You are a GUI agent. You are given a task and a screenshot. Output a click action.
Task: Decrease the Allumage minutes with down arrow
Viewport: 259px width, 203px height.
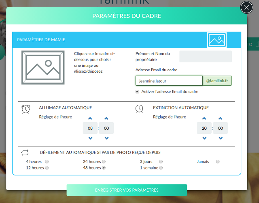(x=106, y=138)
